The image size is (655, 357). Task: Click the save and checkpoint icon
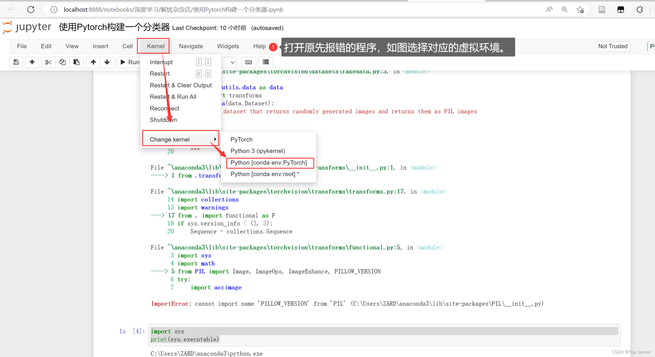coord(16,62)
